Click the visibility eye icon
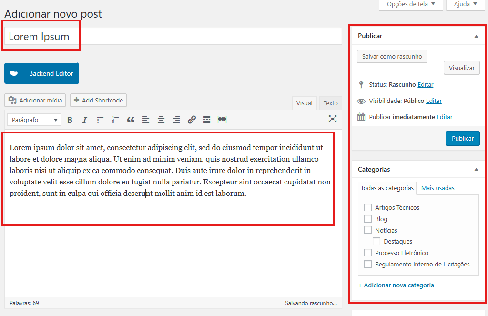 tap(361, 101)
